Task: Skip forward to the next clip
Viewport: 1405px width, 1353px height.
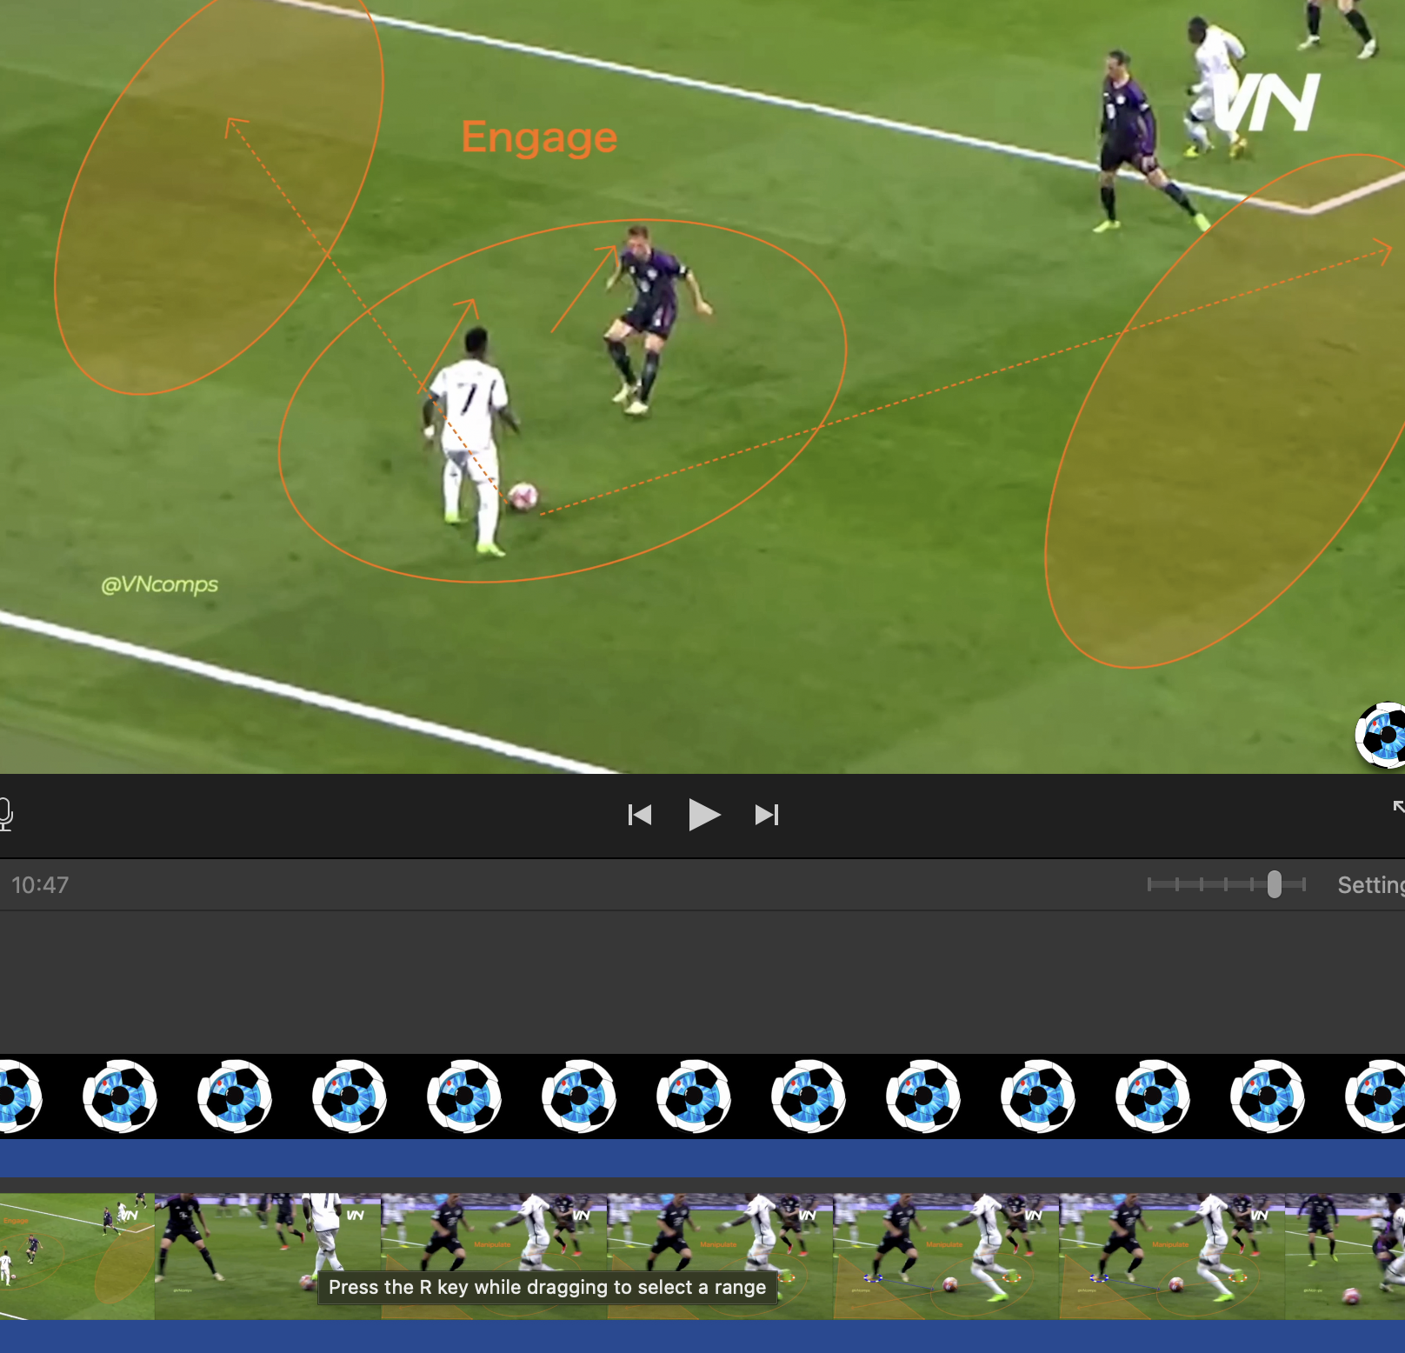Action: click(x=767, y=815)
